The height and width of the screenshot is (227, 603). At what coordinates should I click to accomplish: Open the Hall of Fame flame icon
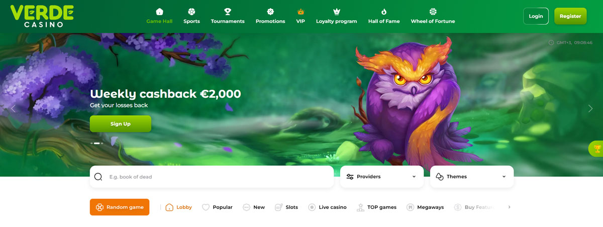pos(384,12)
